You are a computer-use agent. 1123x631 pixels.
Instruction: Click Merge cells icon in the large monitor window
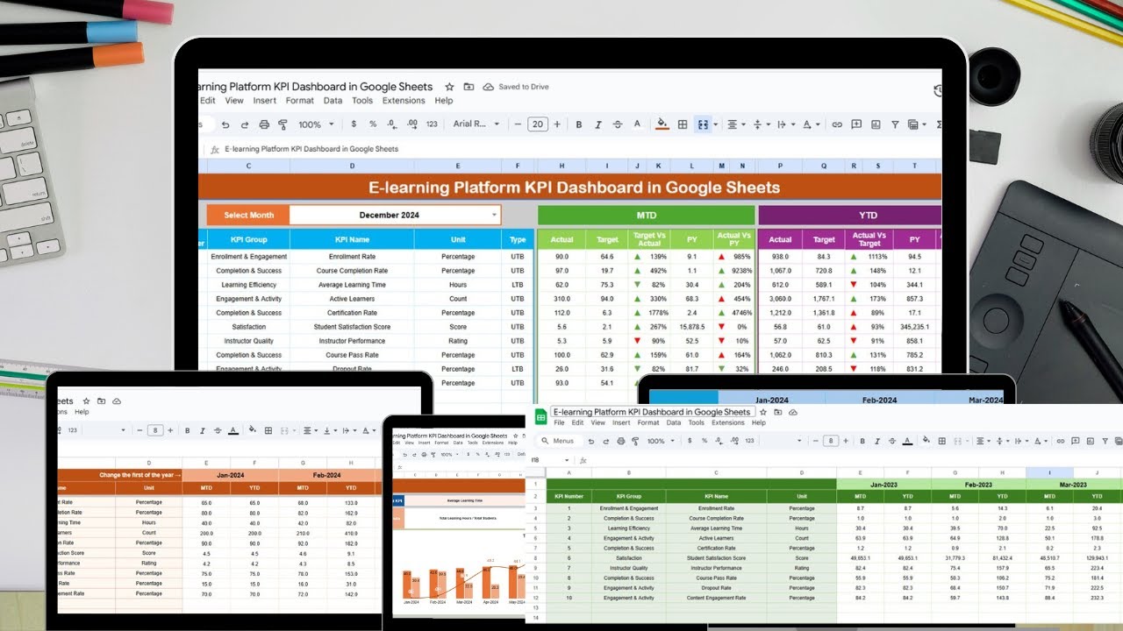click(x=703, y=124)
